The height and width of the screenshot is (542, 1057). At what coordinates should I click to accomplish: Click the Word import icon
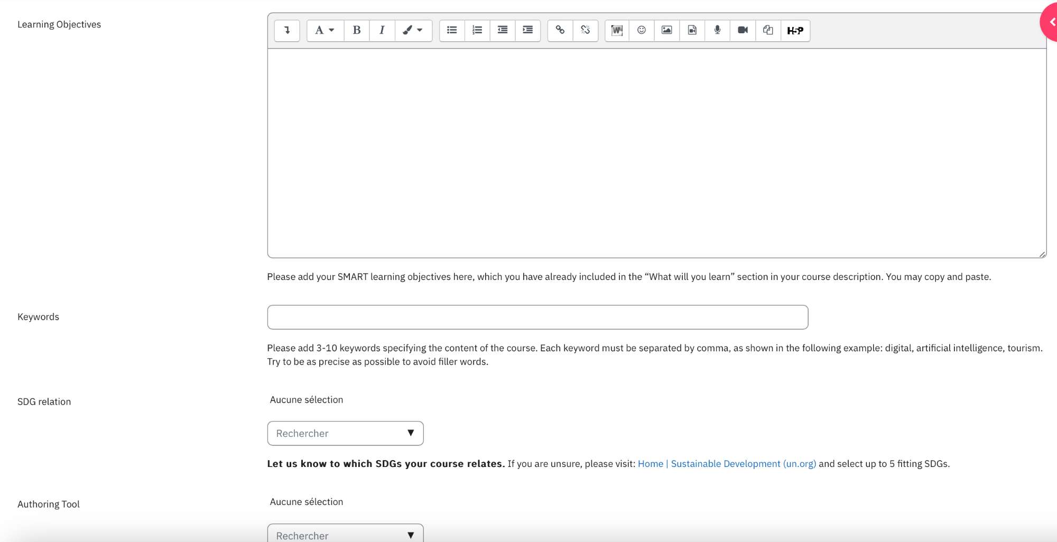617,30
